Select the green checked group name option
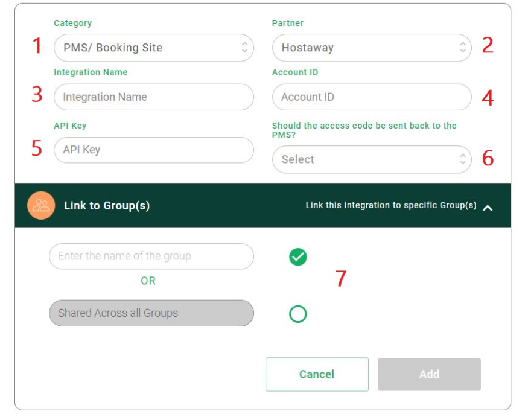 pyautogui.click(x=297, y=257)
